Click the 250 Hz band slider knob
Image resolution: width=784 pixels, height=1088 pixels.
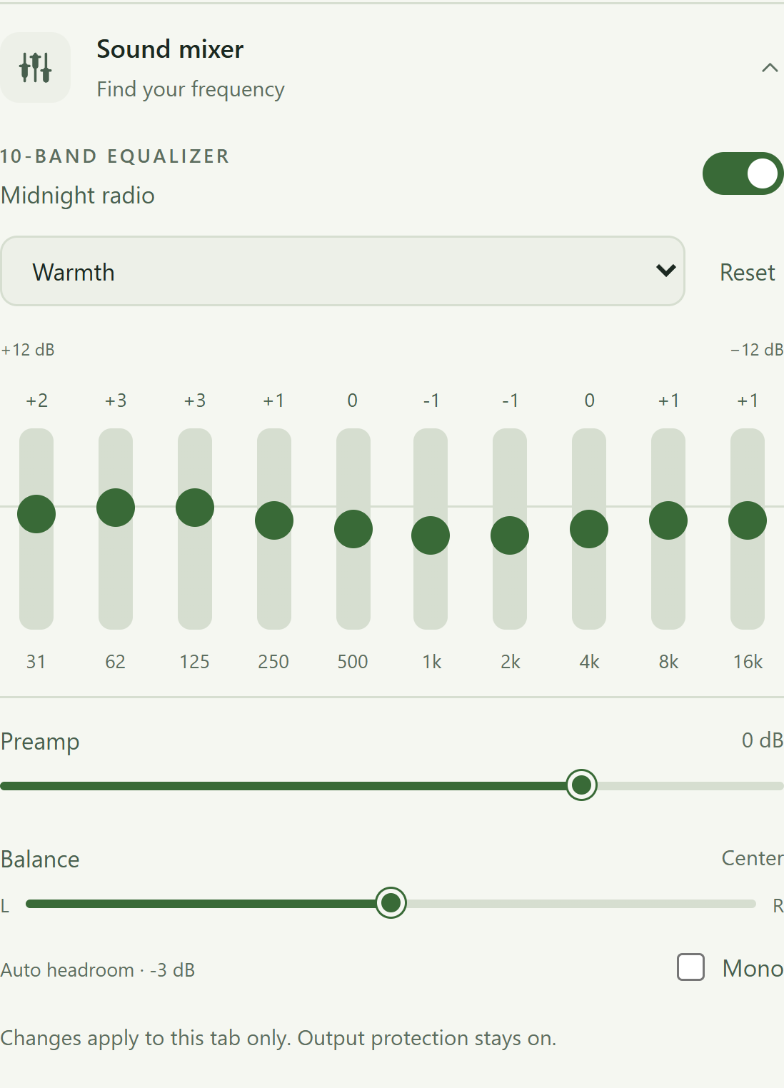[274, 520]
